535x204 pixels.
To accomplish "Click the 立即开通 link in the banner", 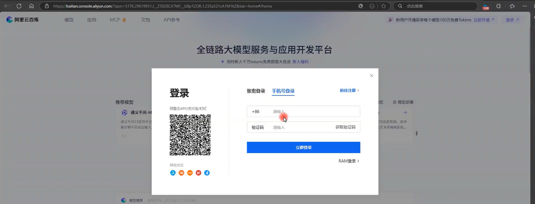I will 484,20.
